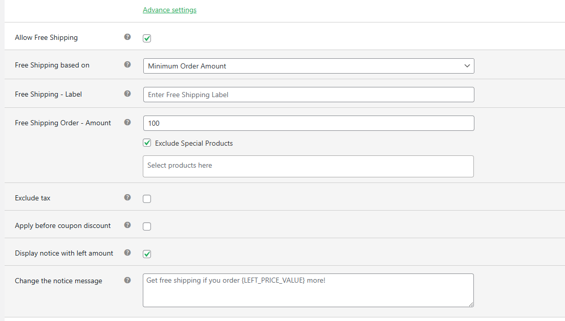Click help icon for Exclude tax
This screenshot has height=321, width=565.
click(127, 197)
